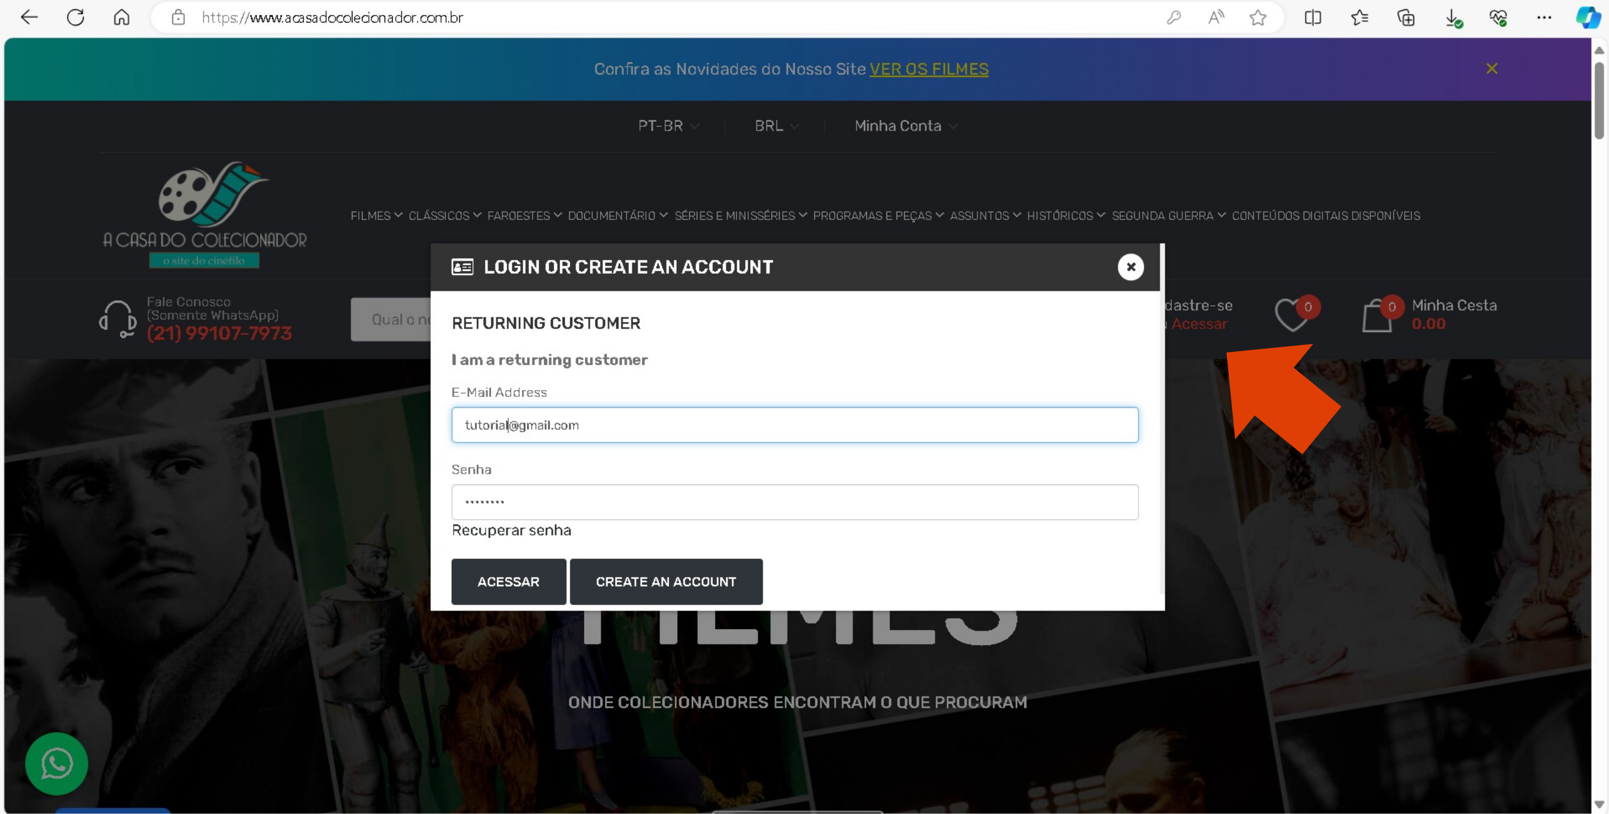
Task: Click ACESSAR button to log in
Action: 508,582
